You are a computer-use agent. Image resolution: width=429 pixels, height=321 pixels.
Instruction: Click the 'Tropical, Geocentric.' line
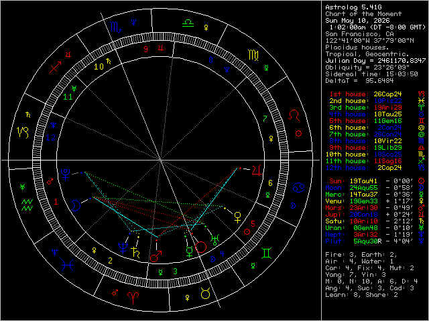(367, 54)
